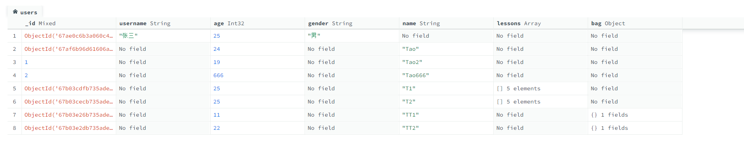Expand the "5 elements" lessons array for T1
The image size is (744, 155).
(x=523, y=88)
